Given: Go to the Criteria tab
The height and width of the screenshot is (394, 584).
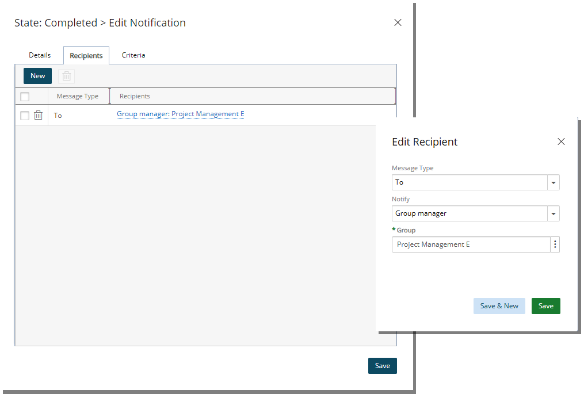Looking at the screenshot, I should pyautogui.click(x=133, y=55).
